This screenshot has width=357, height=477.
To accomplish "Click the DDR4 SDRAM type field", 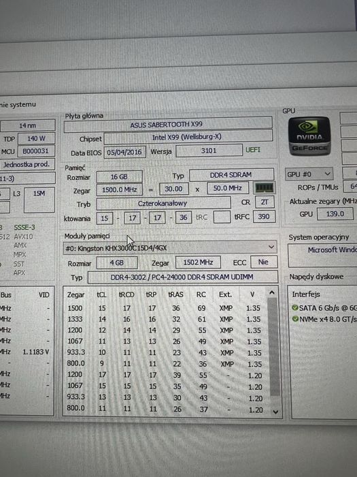I will (231, 175).
